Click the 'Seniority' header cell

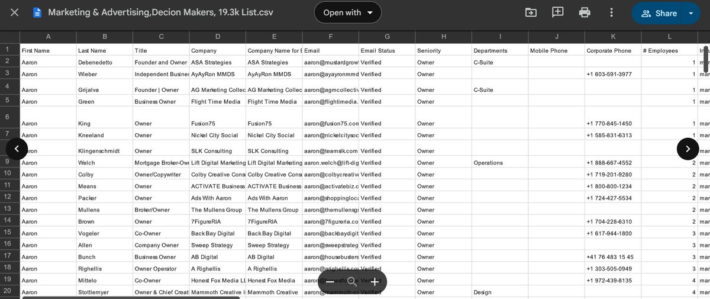tap(443, 50)
